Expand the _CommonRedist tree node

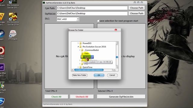[x=80, y=50]
